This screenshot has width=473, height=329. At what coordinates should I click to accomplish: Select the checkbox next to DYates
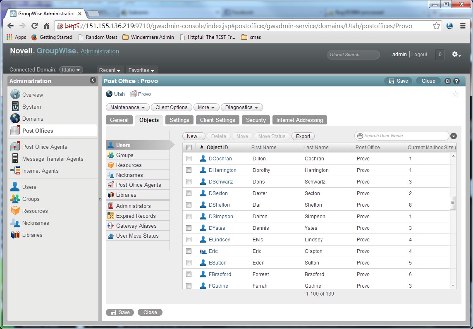pos(189,228)
